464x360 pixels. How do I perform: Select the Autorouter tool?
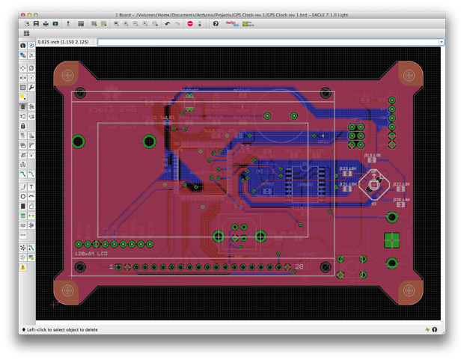click(31, 248)
